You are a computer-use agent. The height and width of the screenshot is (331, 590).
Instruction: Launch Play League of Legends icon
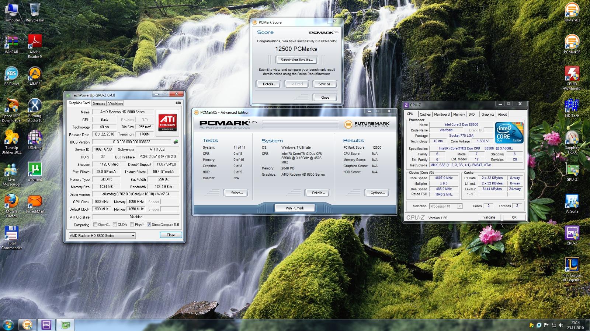572,270
